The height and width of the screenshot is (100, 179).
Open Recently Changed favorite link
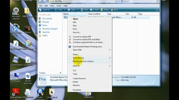click(50, 29)
